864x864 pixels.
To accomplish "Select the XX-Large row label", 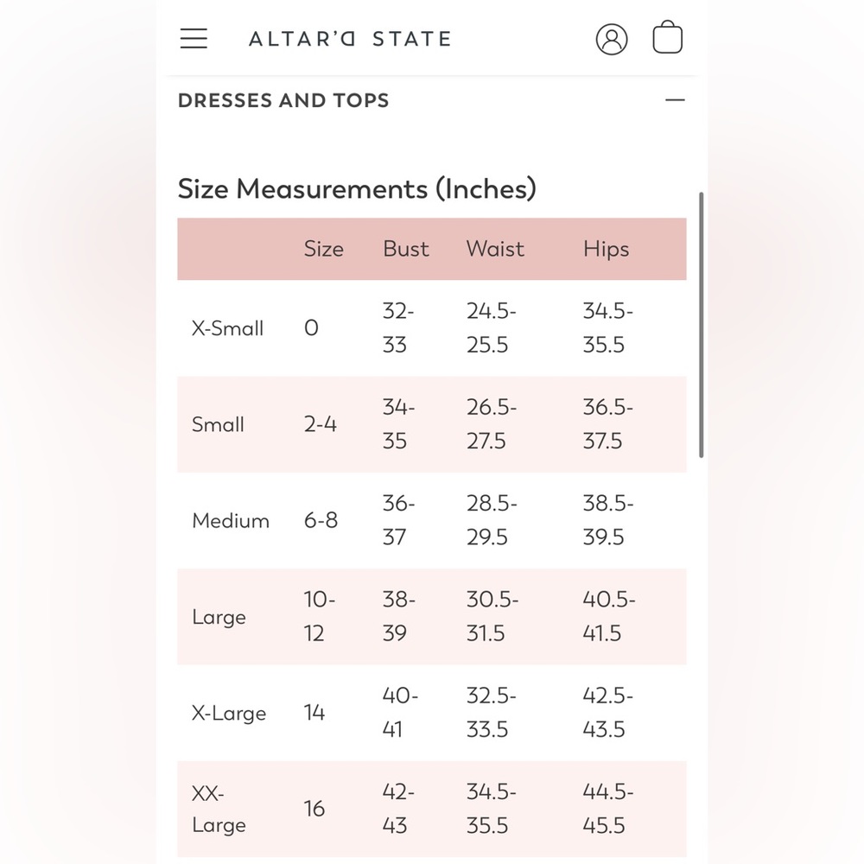I will click(219, 810).
